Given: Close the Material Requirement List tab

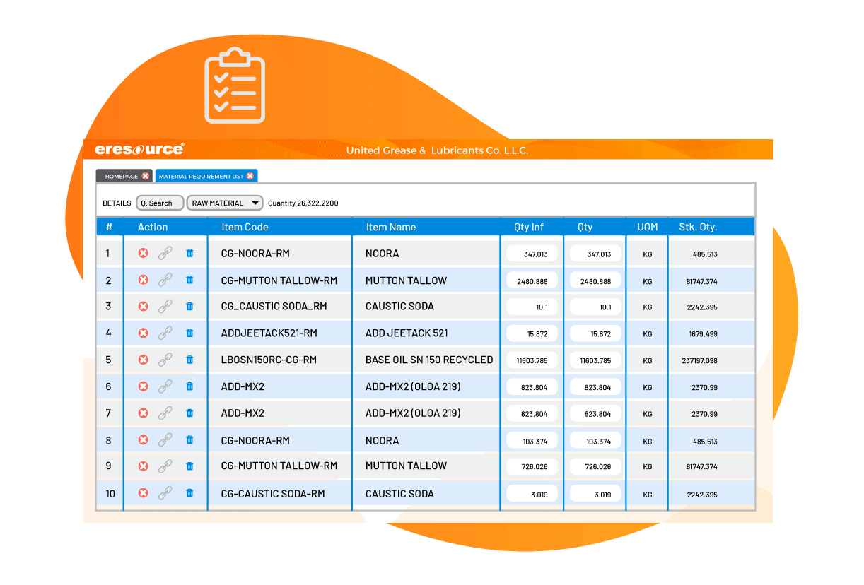Looking at the screenshot, I should coord(250,176).
